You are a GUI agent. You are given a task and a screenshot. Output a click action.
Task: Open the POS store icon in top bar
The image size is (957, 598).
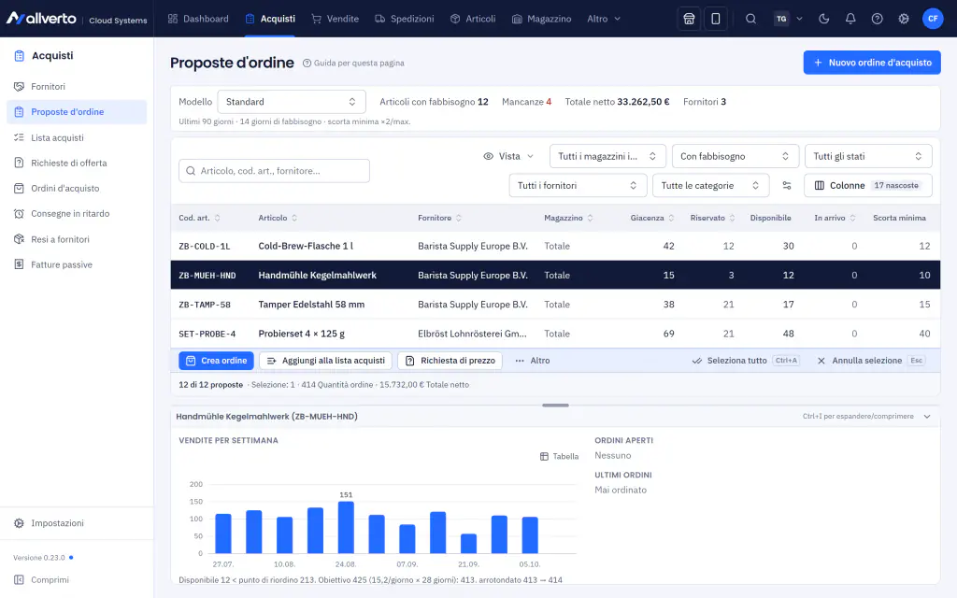point(689,19)
